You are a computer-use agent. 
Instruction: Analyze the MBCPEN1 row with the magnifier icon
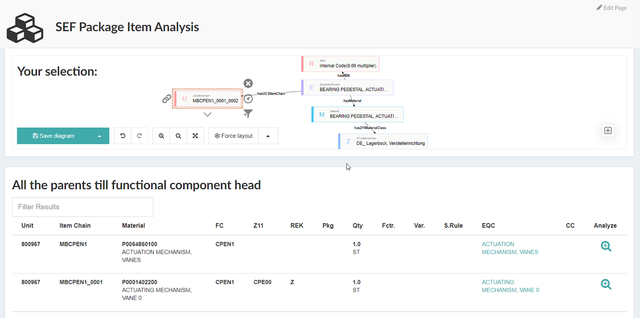[x=606, y=246]
